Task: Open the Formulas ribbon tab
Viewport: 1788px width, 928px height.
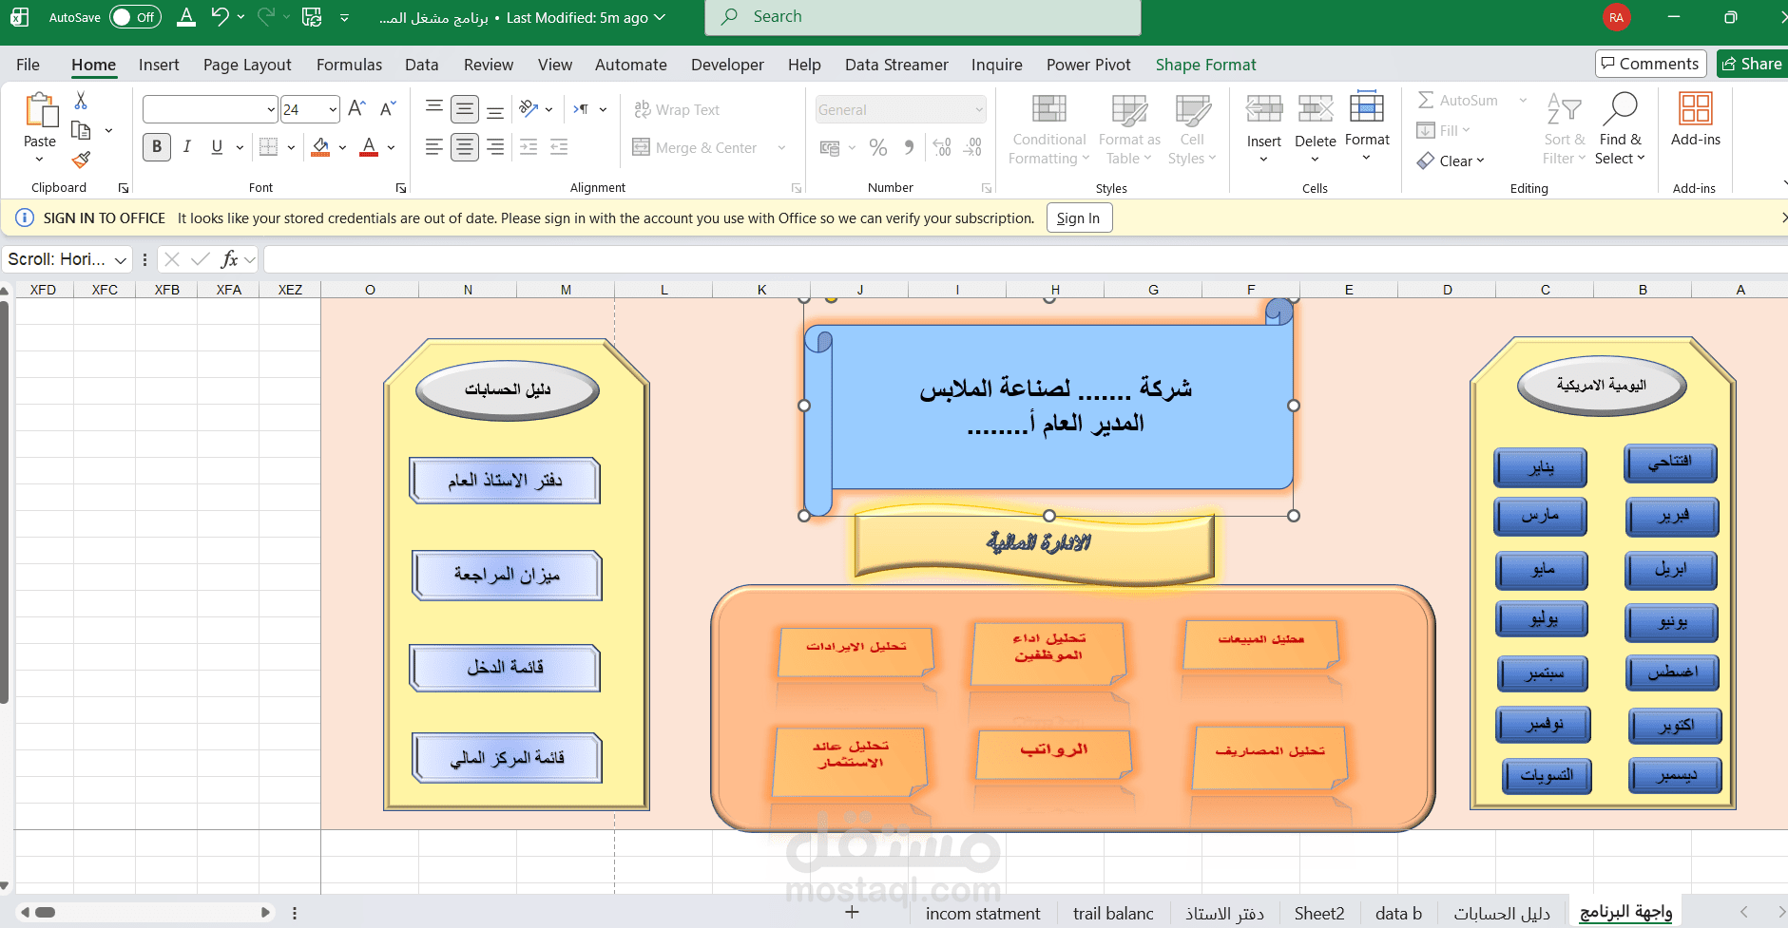Action: [349, 65]
